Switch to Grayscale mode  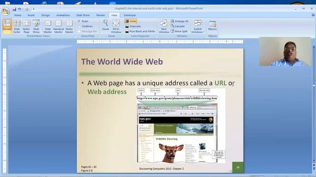(133, 26)
